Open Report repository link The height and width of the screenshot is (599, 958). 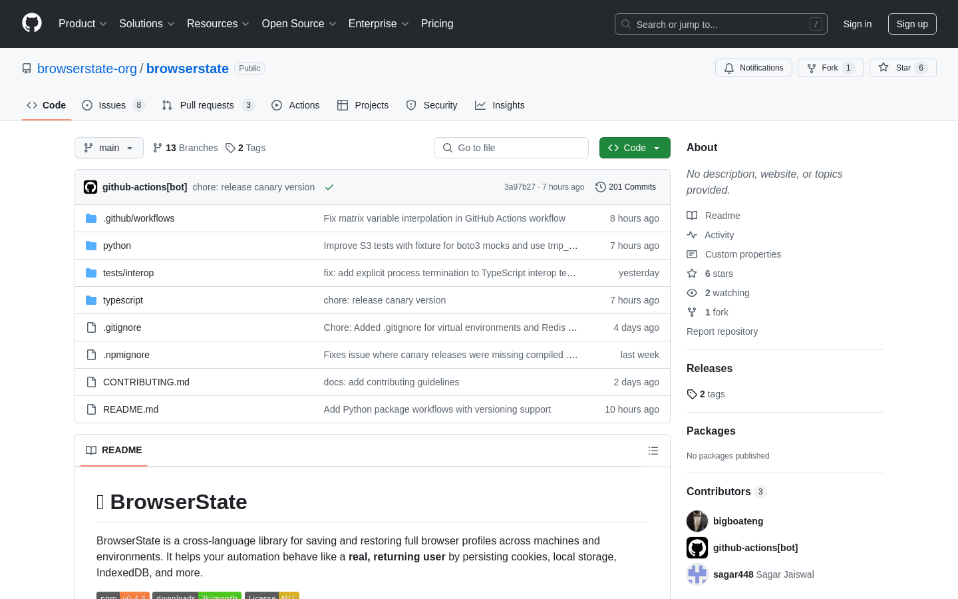click(722, 331)
